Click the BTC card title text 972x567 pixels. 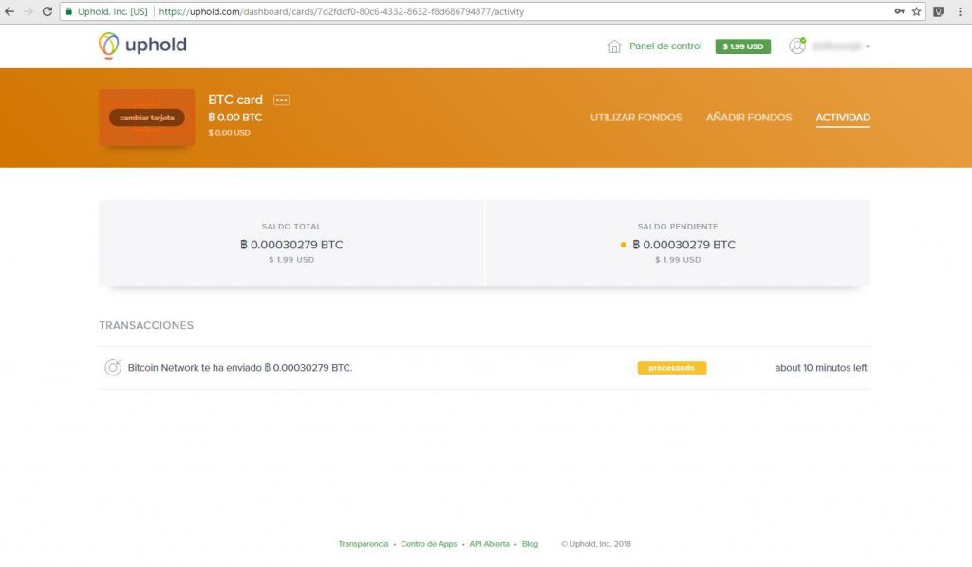(x=235, y=100)
